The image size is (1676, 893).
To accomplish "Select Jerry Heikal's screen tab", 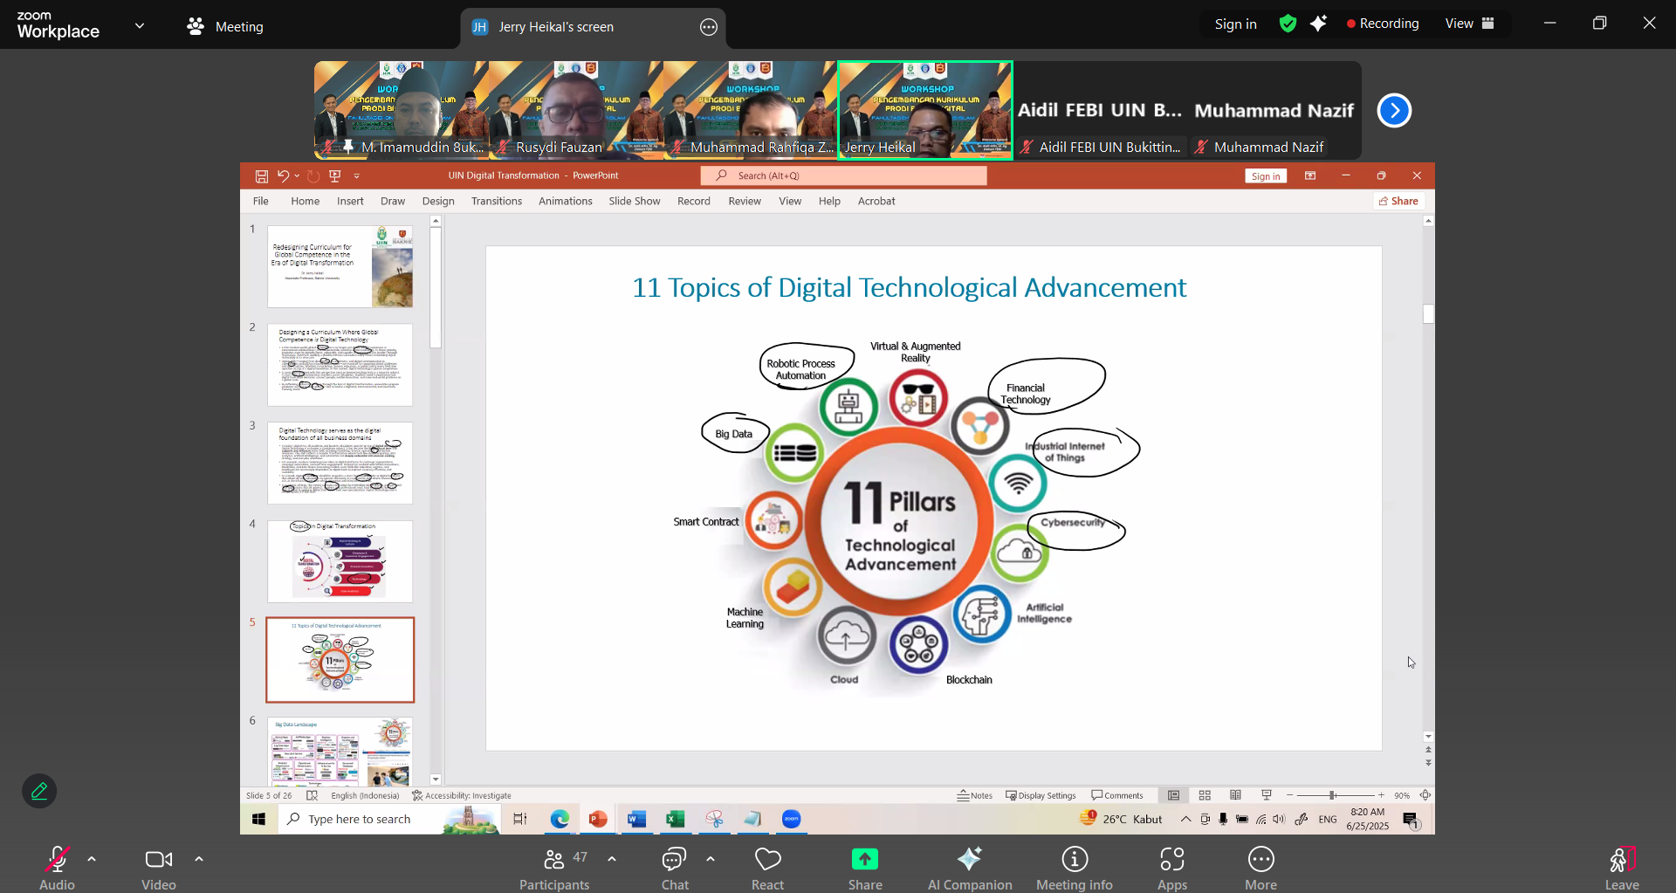I will (555, 27).
